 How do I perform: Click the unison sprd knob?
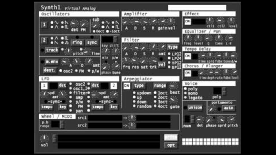[x=222, y=120]
